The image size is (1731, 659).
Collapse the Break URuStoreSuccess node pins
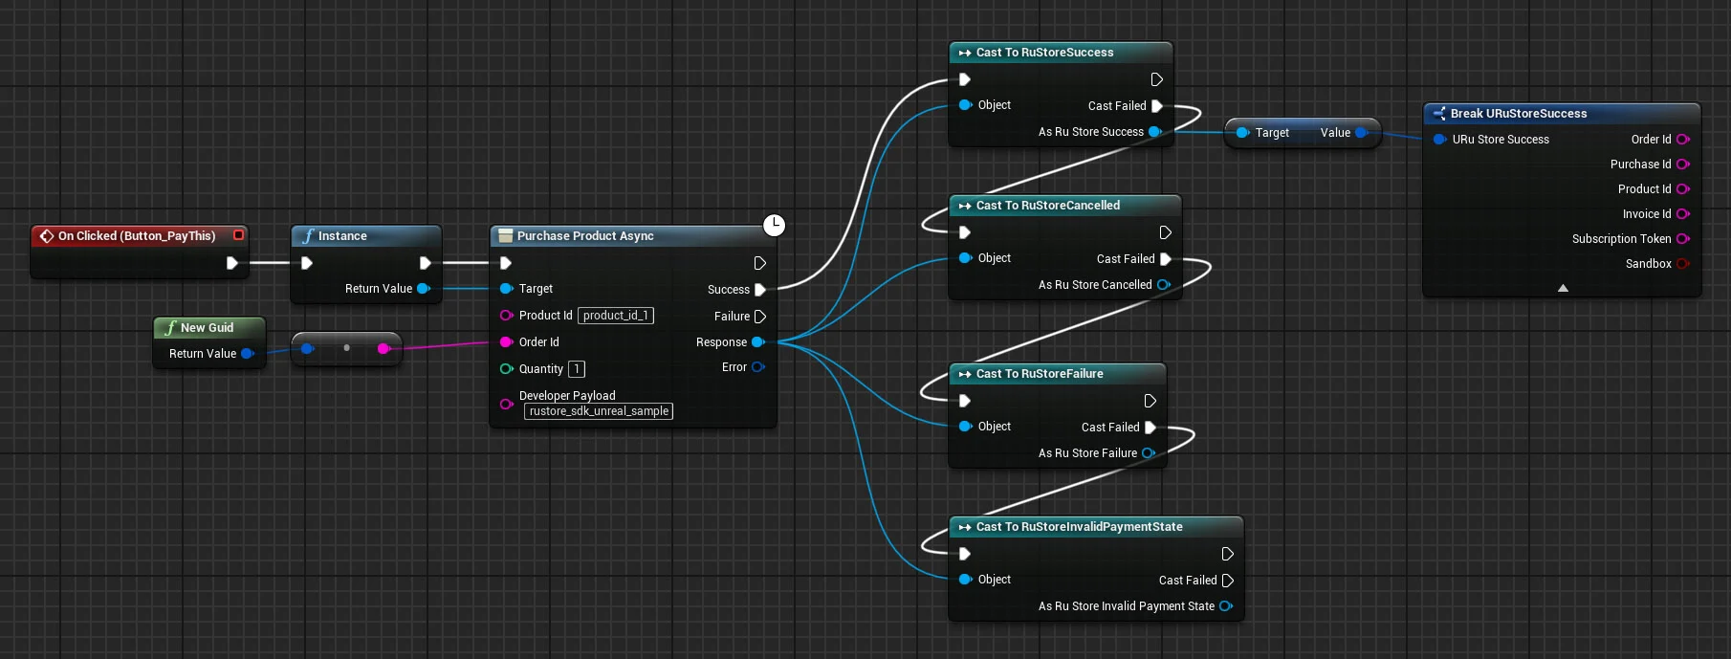(x=1563, y=288)
